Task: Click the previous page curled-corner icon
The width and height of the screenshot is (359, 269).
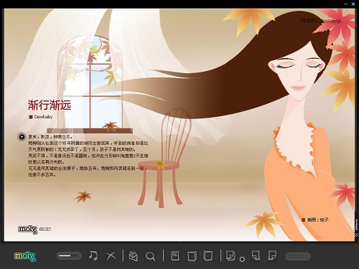Action: [256, 255]
